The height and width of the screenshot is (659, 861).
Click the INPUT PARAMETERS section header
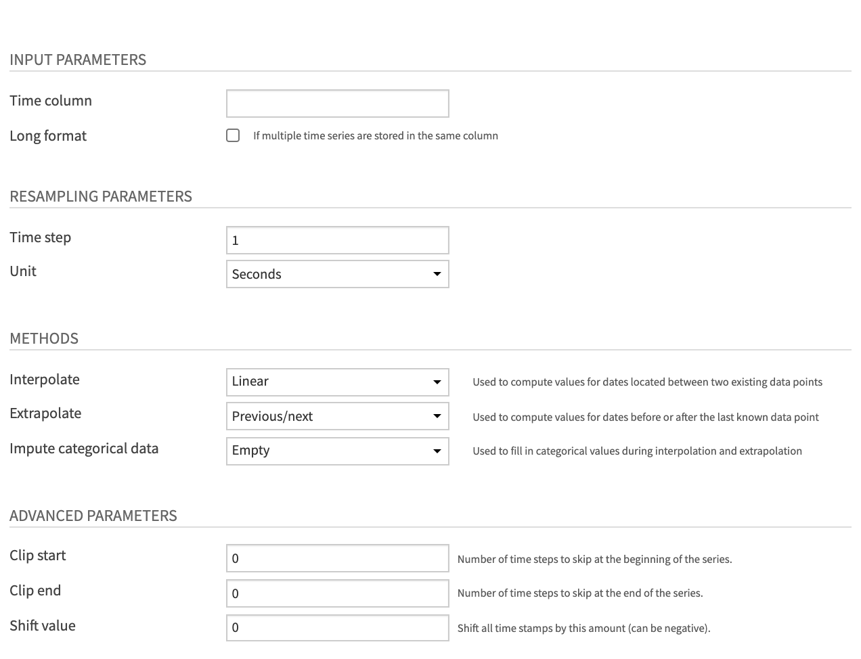[x=78, y=60]
